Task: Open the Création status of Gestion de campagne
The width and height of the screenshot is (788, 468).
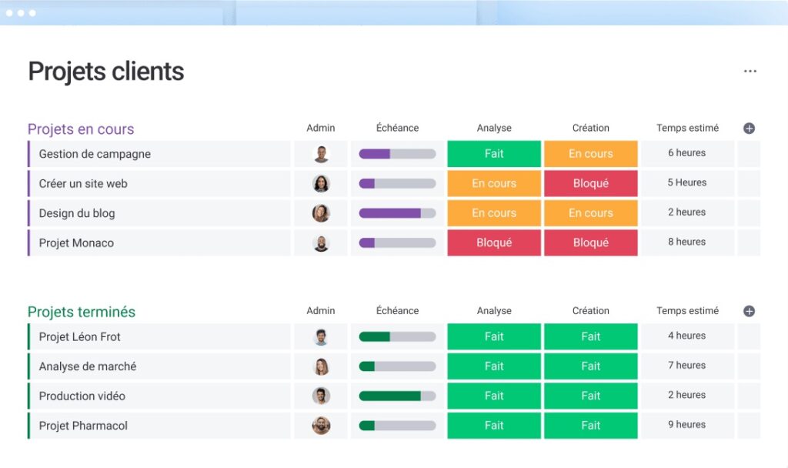Action: [x=590, y=154]
